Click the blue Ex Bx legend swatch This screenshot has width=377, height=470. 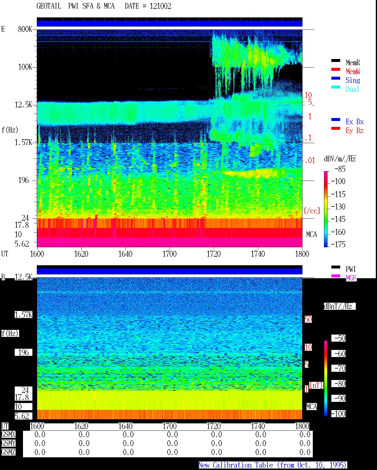click(336, 120)
